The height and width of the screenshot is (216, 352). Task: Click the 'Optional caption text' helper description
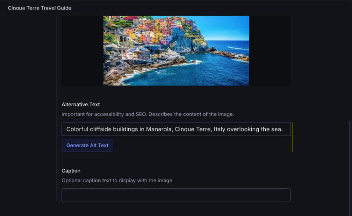117,181
